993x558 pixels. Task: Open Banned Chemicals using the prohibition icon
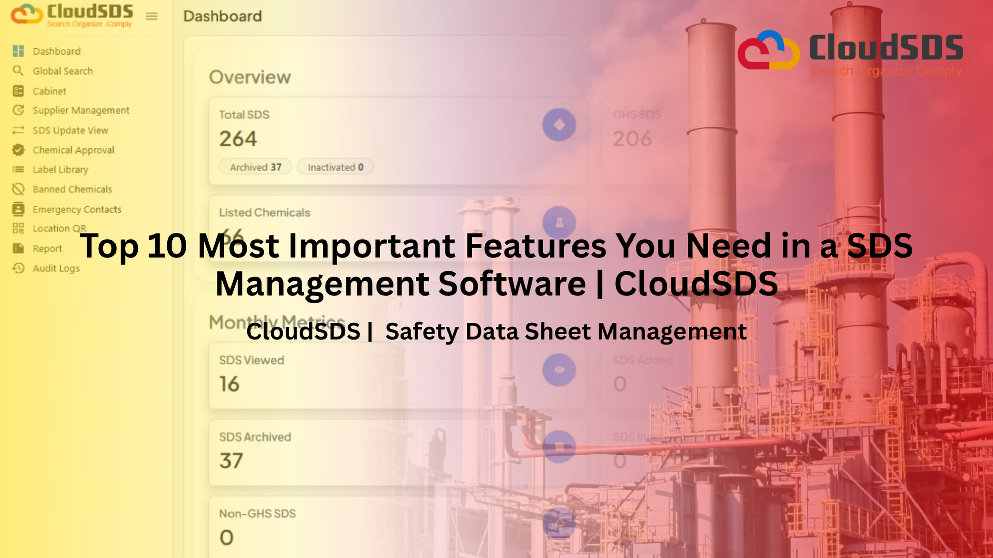click(18, 189)
